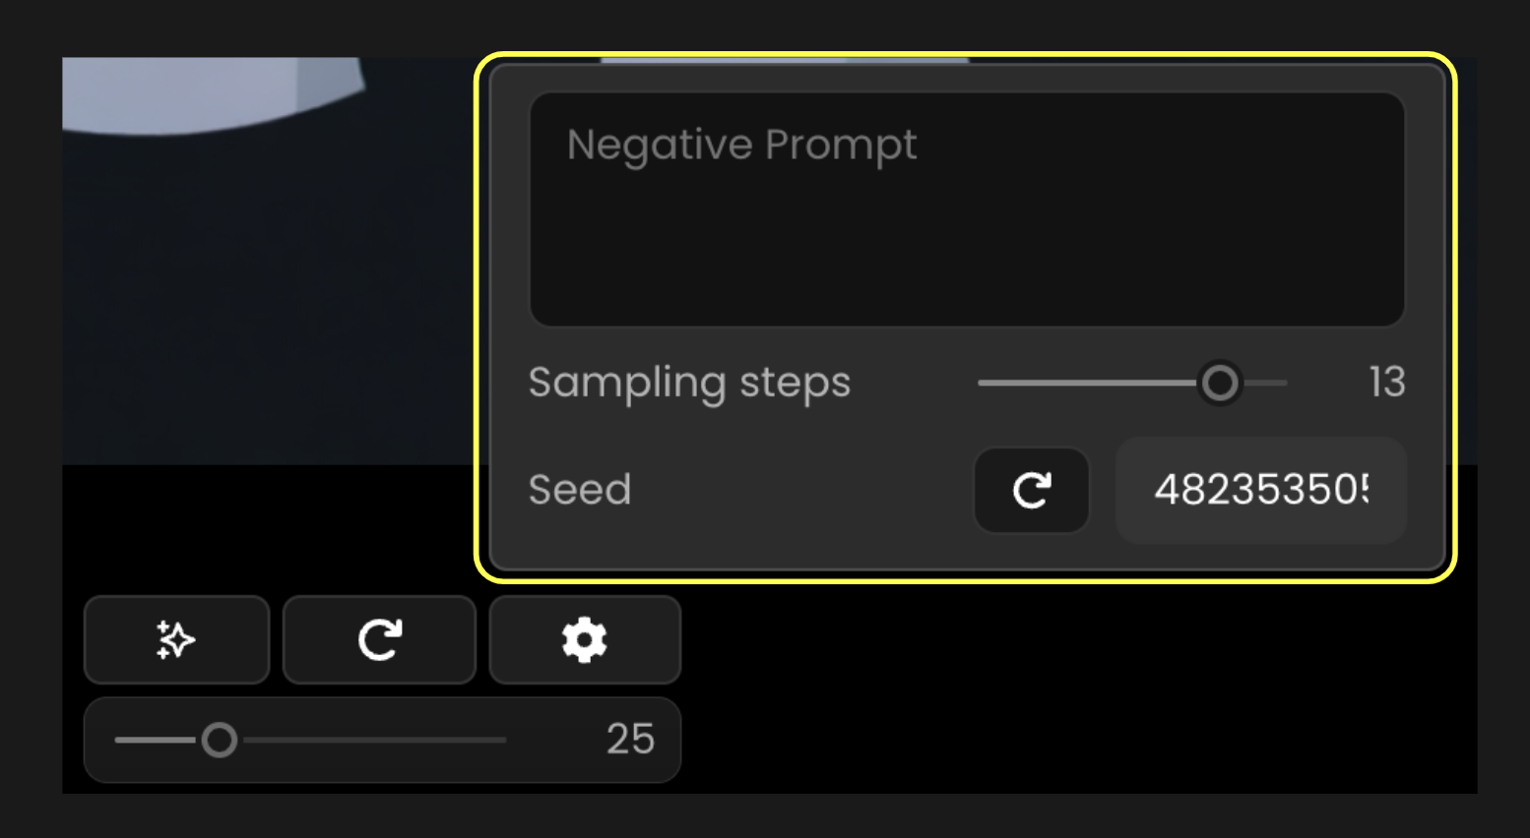Toggle the settings gear button
1530x838 pixels.
tap(585, 640)
